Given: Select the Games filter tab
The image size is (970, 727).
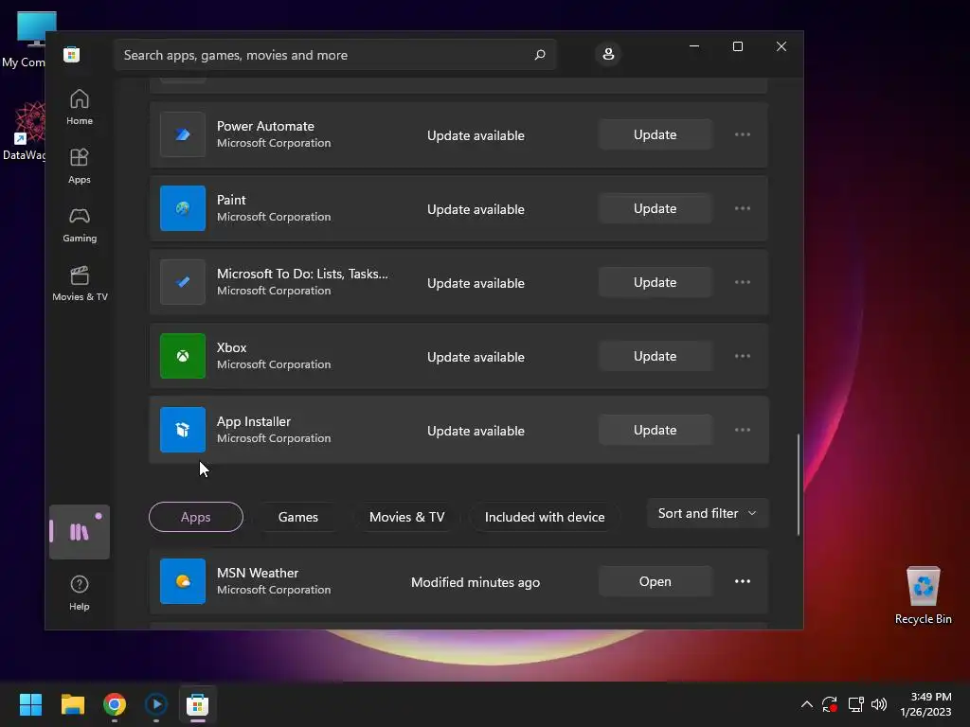Looking at the screenshot, I should point(298,517).
